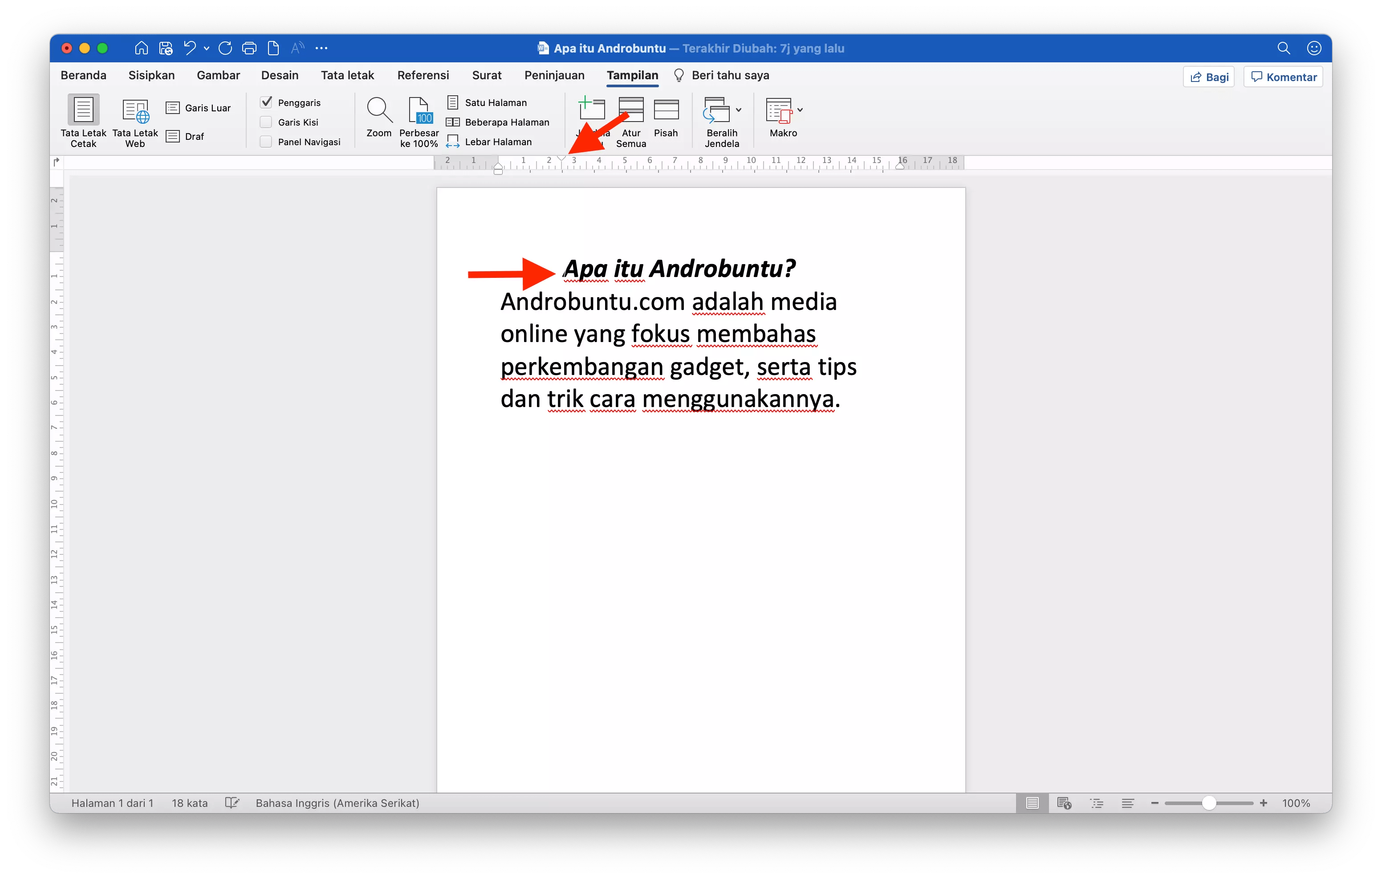The height and width of the screenshot is (879, 1382).
Task: Open the undo history dropdown arrow
Action: click(x=207, y=48)
